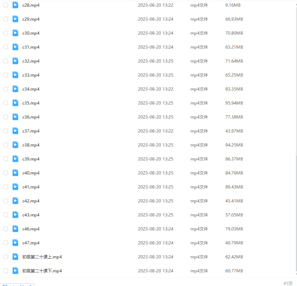297x286 pixels.
Task: Open the file named c31.mp4
Action: [x=31, y=47]
